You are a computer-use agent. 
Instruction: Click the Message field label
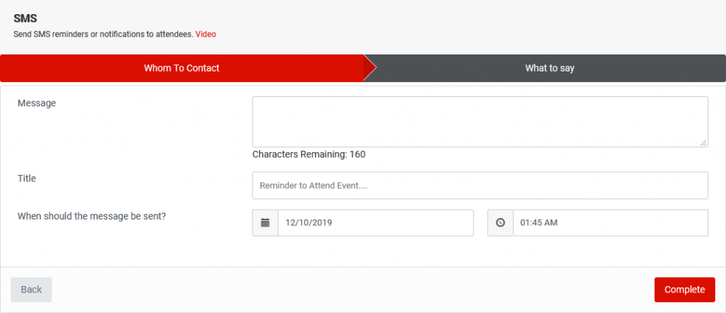[37, 103]
